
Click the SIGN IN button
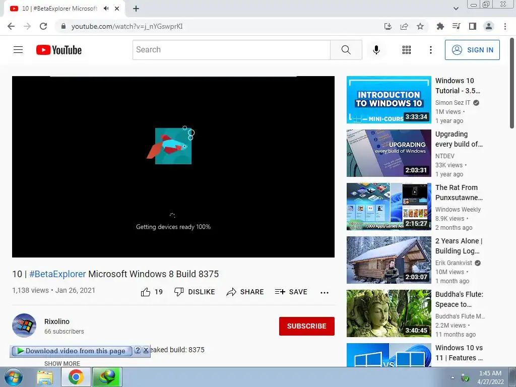(472, 50)
